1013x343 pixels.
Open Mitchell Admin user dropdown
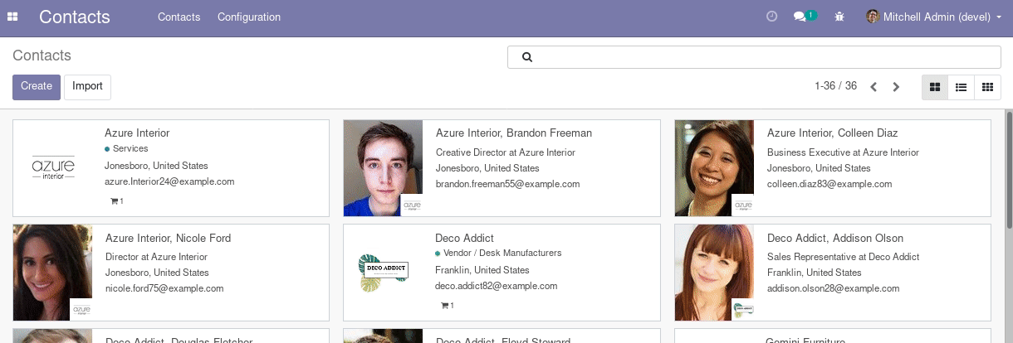click(x=934, y=17)
